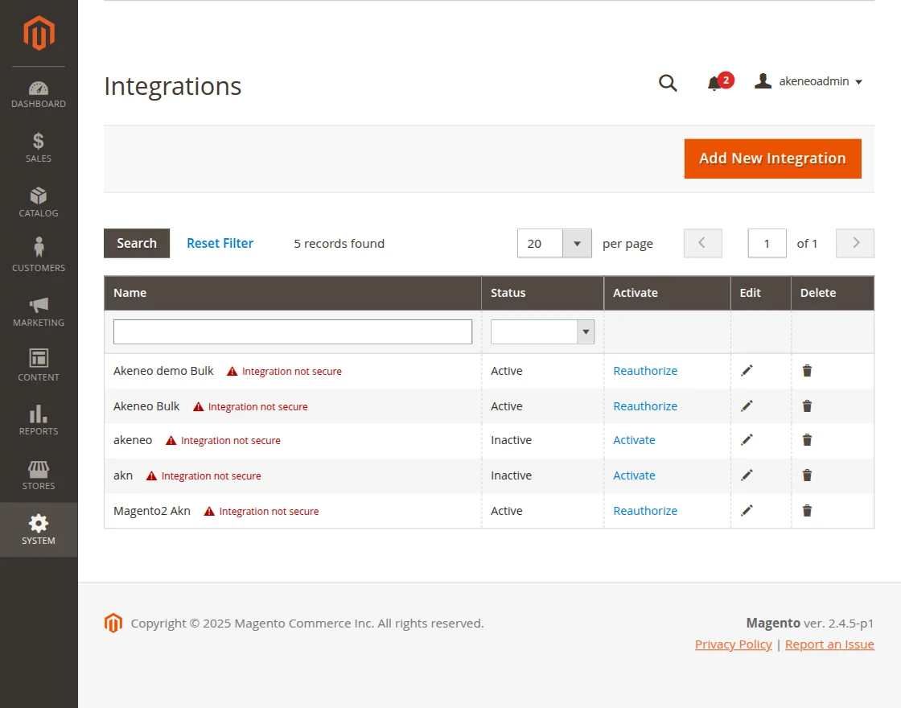Delete the akn integration with trash icon
The width and height of the screenshot is (901, 708).
(807, 475)
